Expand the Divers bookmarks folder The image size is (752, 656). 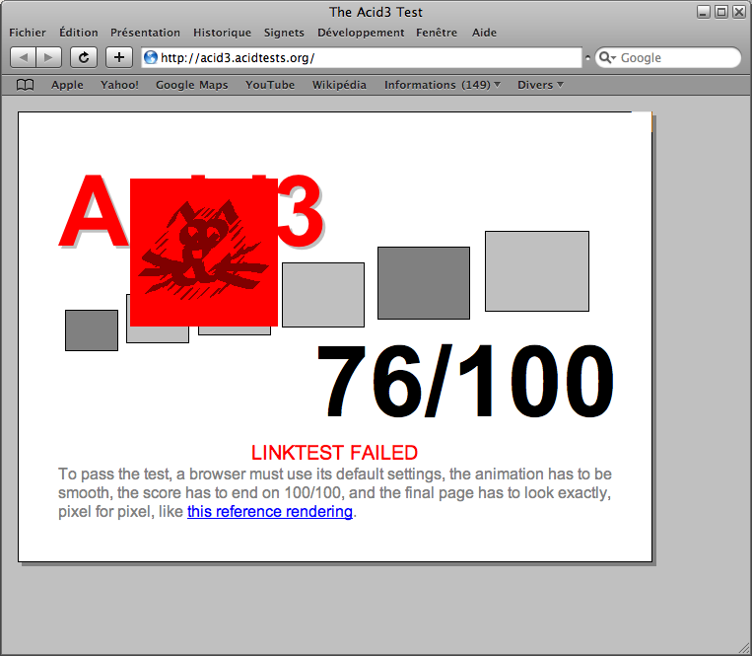540,85
